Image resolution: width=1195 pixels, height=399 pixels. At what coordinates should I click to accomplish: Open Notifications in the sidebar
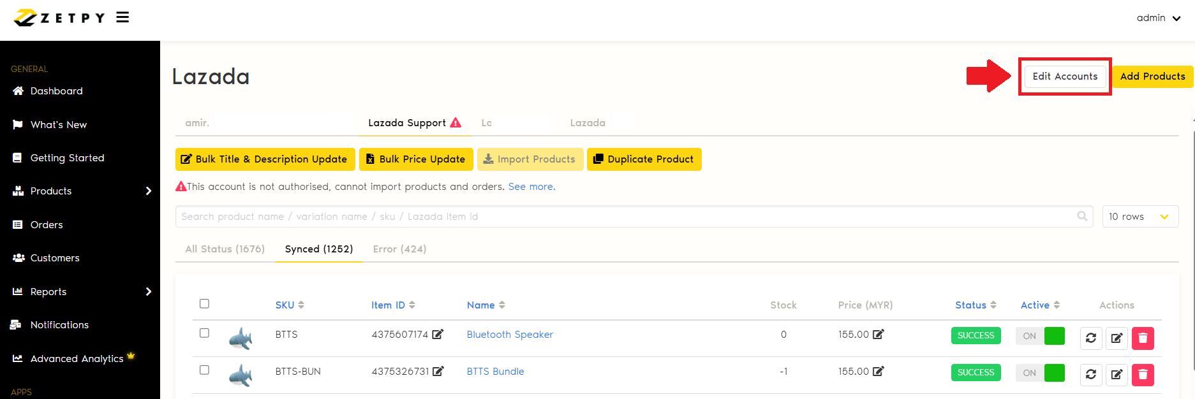[x=59, y=325]
